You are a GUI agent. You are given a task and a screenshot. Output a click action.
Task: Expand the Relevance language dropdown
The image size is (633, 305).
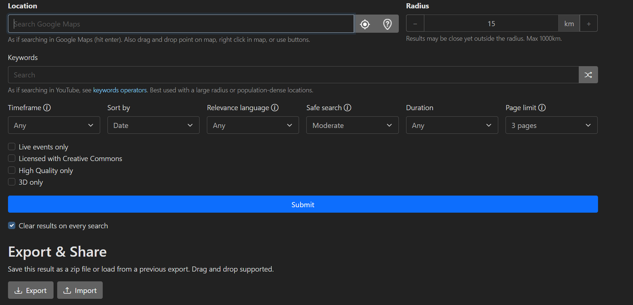[253, 125]
